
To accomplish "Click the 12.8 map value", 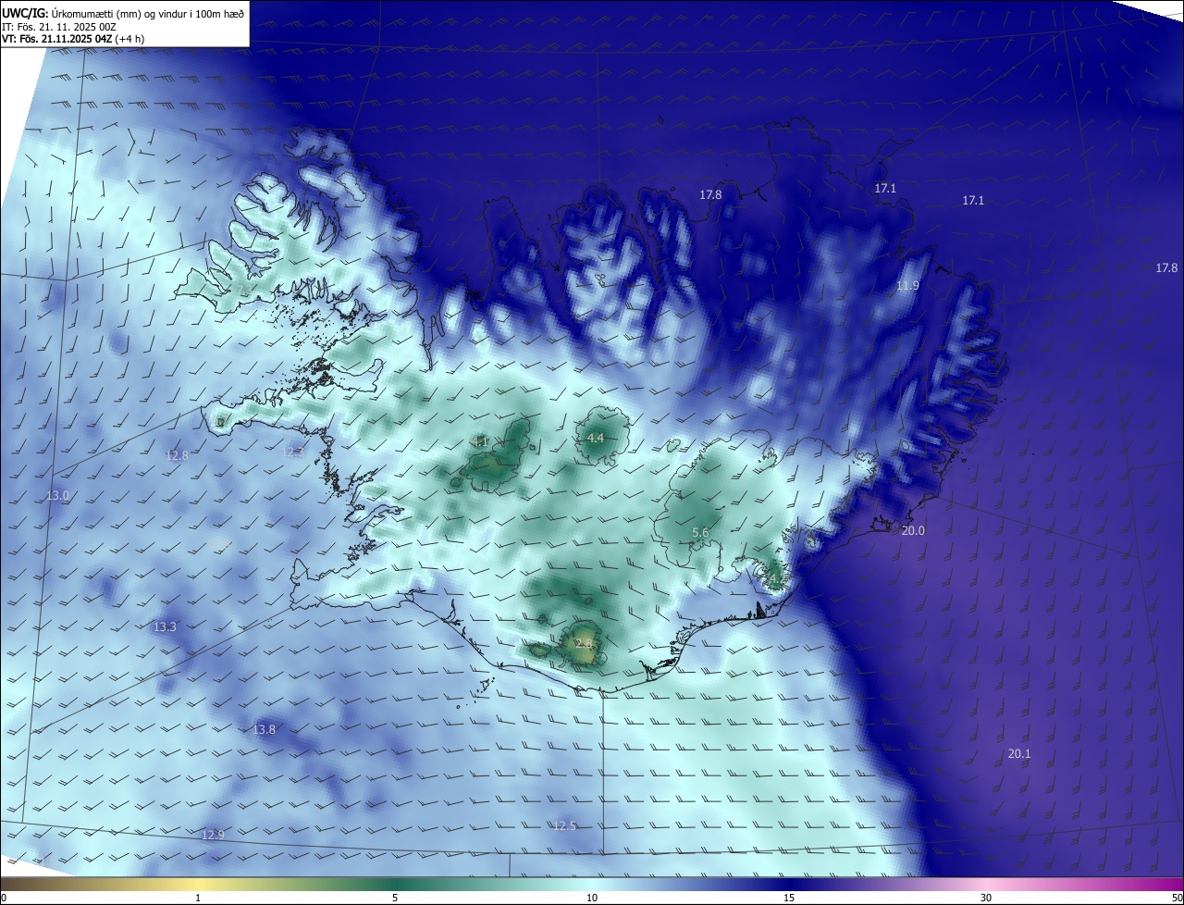I will click(x=177, y=455).
